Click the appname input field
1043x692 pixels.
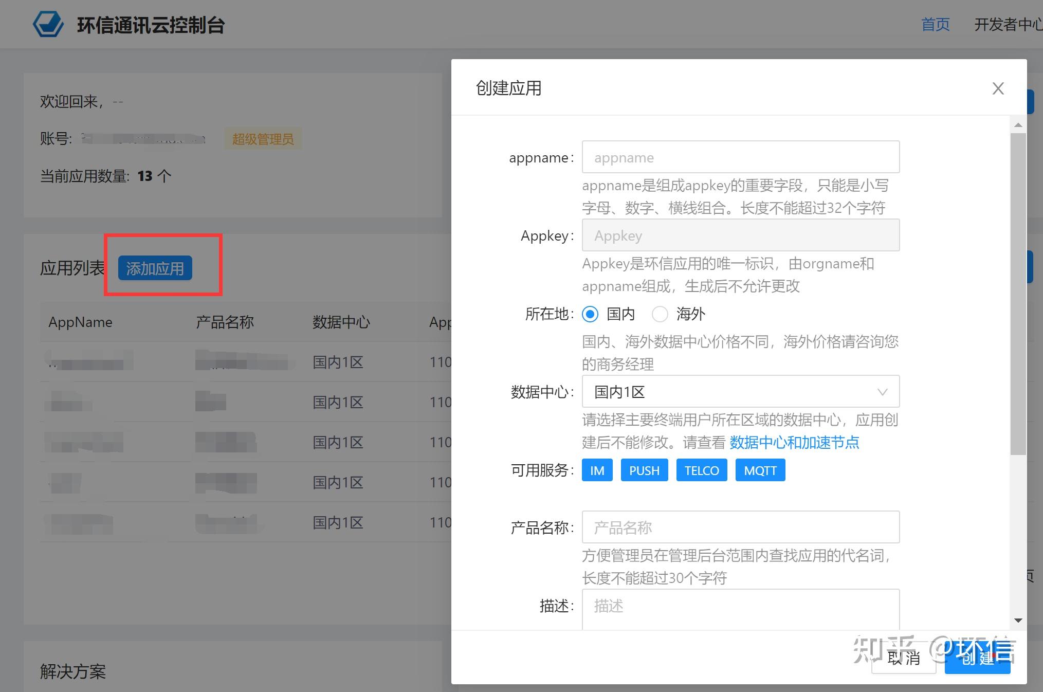tap(740, 157)
